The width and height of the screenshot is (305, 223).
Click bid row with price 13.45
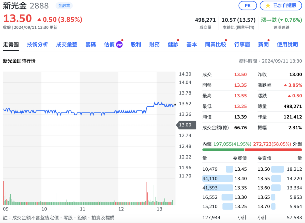[225, 169]
